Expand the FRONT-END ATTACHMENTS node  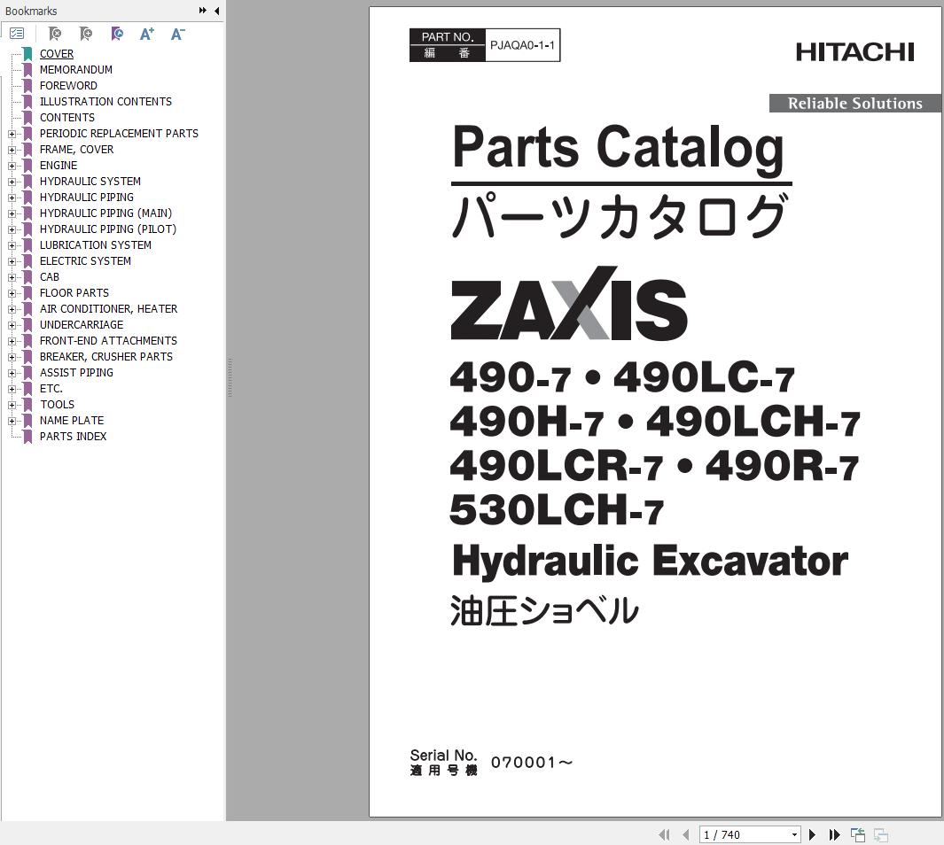pos(12,341)
